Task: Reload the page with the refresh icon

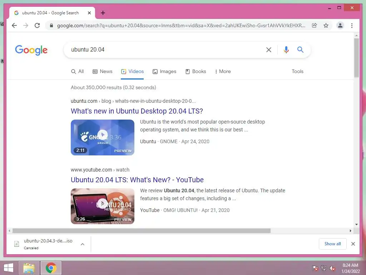Action: pyautogui.click(x=37, y=25)
